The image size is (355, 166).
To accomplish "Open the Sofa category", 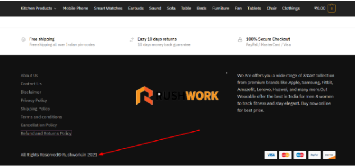I will [171, 8].
